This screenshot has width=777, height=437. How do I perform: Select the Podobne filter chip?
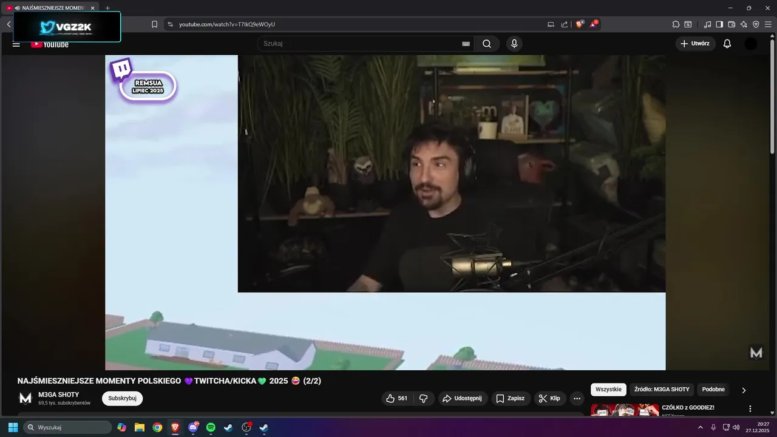pyautogui.click(x=713, y=390)
